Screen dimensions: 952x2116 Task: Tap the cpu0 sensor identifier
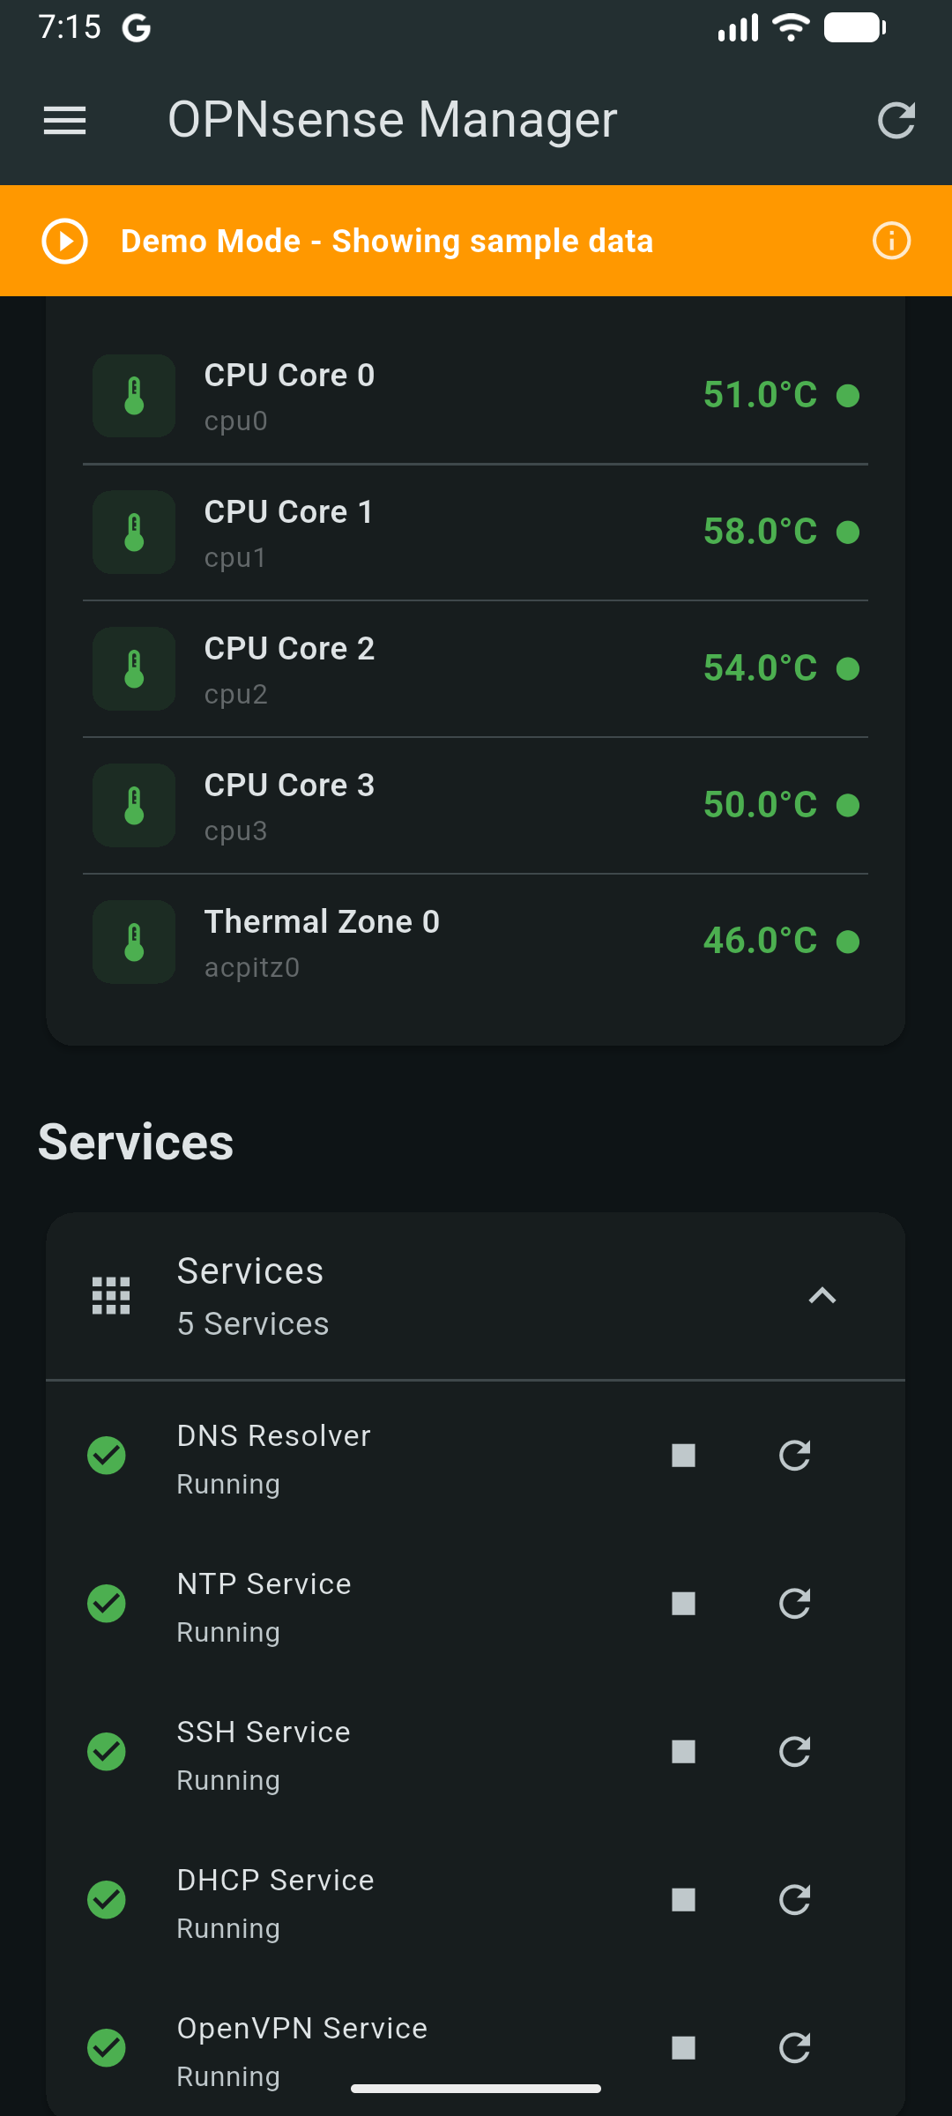click(x=235, y=421)
